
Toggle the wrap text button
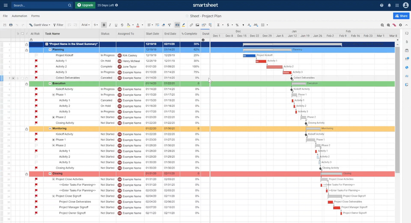[x=157, y=25]
